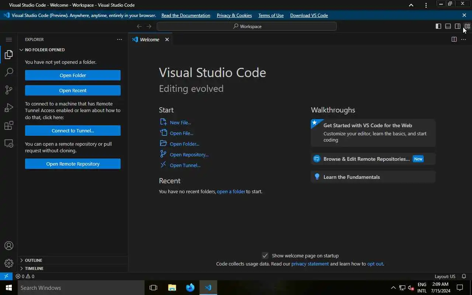
Task: Click the Search Windows taskbar box
Action: 81,288
